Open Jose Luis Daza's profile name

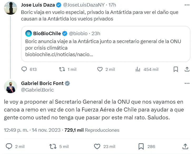click(38, 5)
